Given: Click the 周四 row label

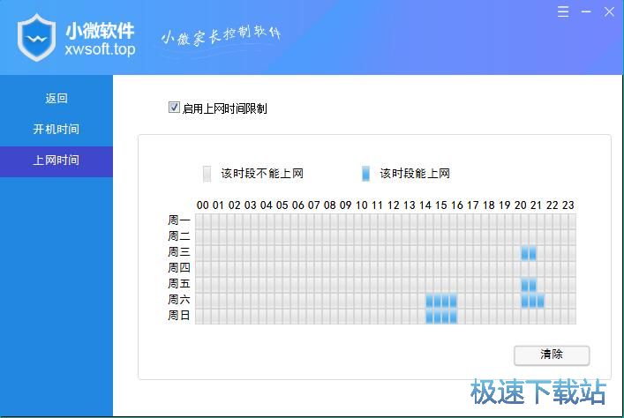Looking at the screenshot, I should 178,268.
